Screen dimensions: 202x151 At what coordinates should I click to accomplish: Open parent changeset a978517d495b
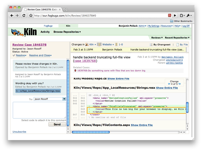[x=174, y=63]
